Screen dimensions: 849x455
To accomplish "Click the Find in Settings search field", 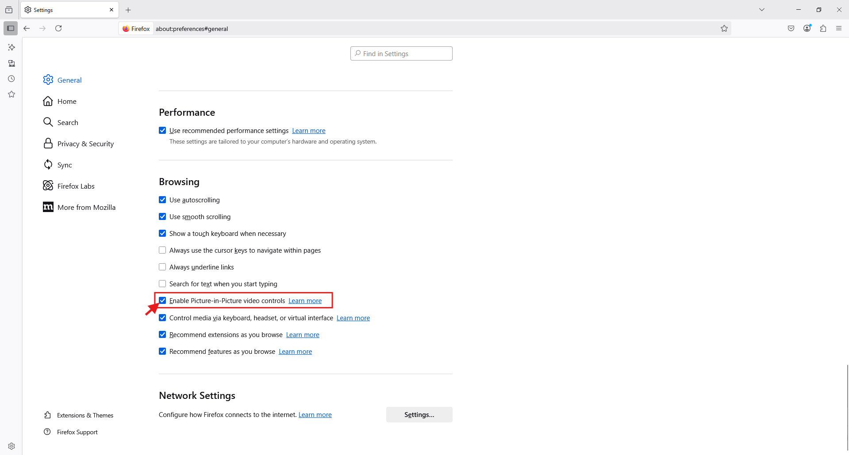I will [x=401, y=53].
